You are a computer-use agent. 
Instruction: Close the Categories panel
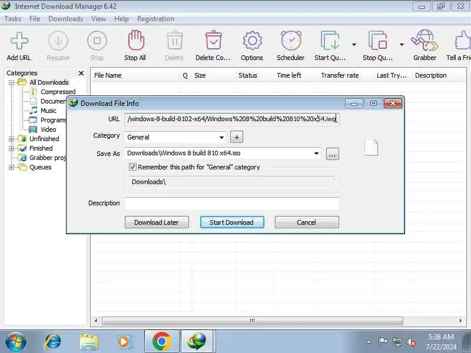81,73
